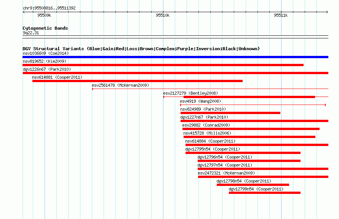339x219 pixels.
Task: Click the red dgv1227n67 loss bar
Action: (254, 121)
